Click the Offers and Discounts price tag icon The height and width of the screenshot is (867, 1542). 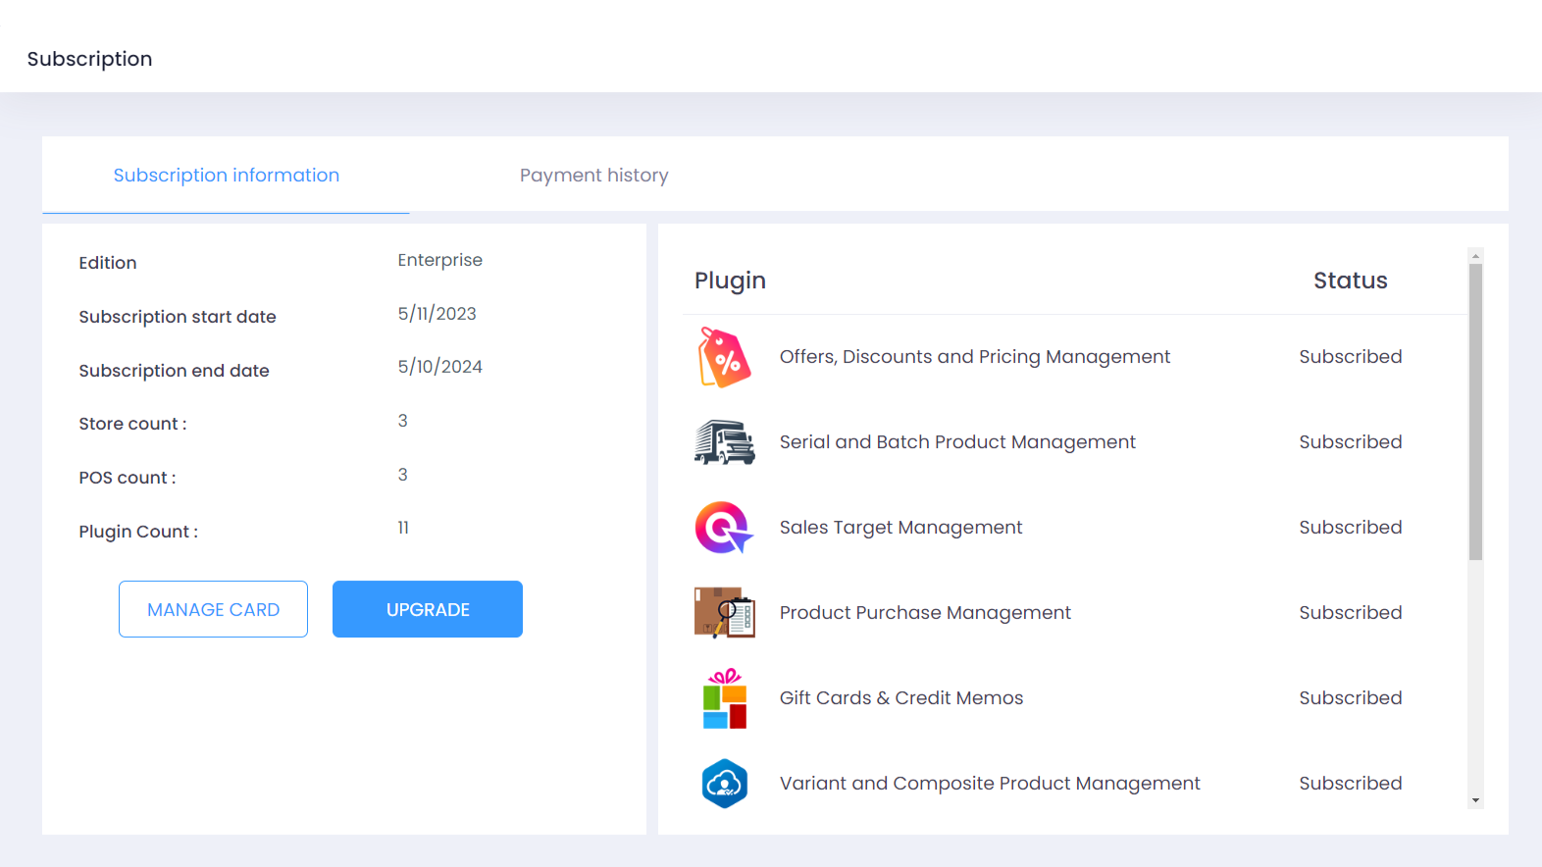(x=724, y=357)
